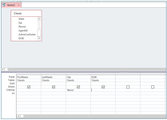Screen dimensions: 167x120
Task: Select State field in Clients list
Action: [x=21, y=19]
